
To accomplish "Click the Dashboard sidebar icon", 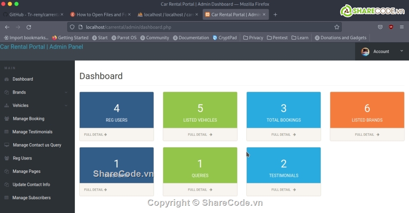I will pos(6,79).
